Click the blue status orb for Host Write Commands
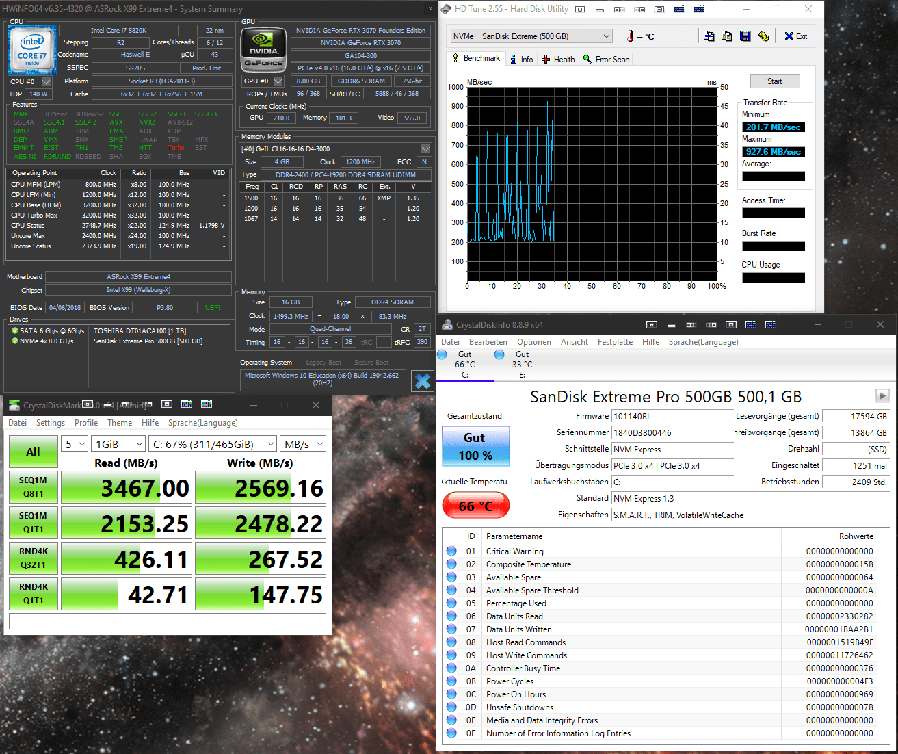Viewport: 898px width, 754px height. point(451,655)
